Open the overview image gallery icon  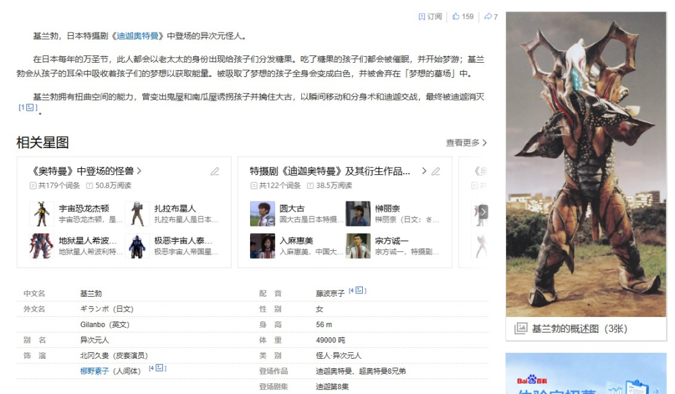pos(520,328)
